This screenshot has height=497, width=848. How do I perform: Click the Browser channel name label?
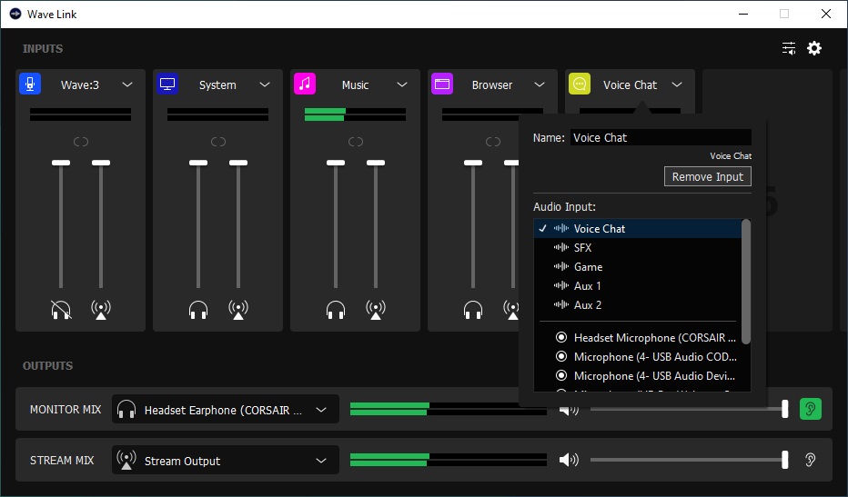[492, 84]
